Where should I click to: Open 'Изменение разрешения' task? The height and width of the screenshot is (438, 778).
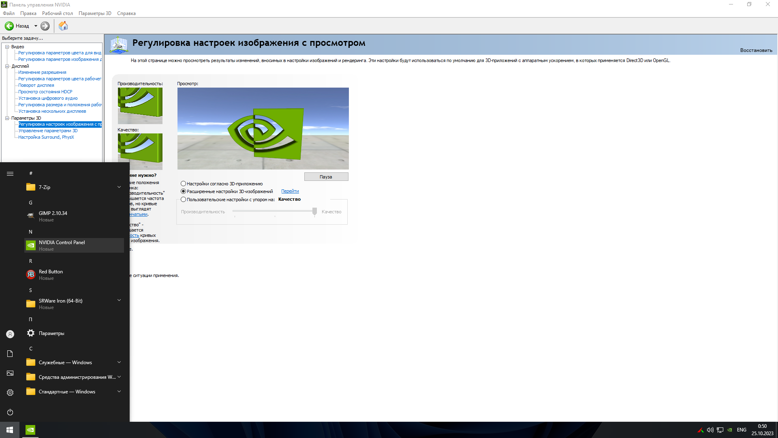(42, 72)
